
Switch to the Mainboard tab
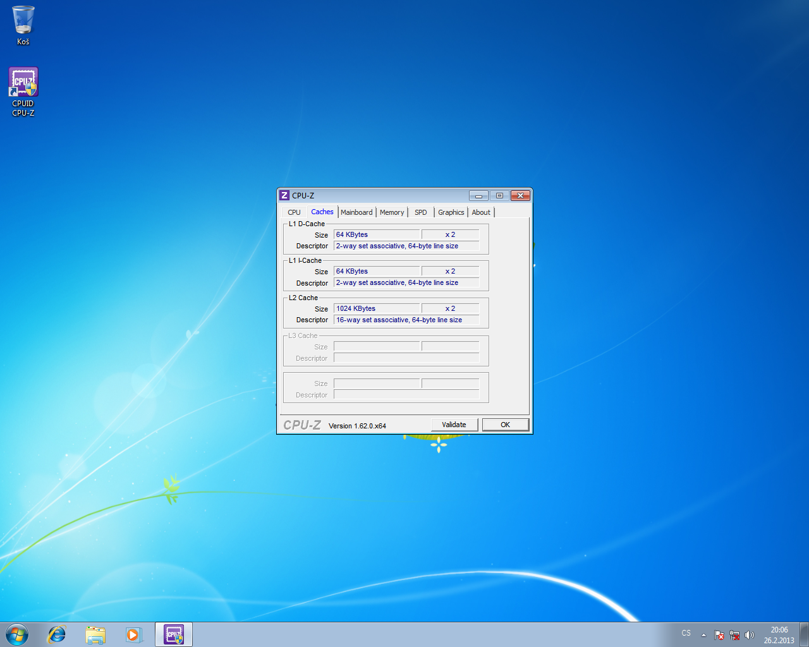point(356,212)
